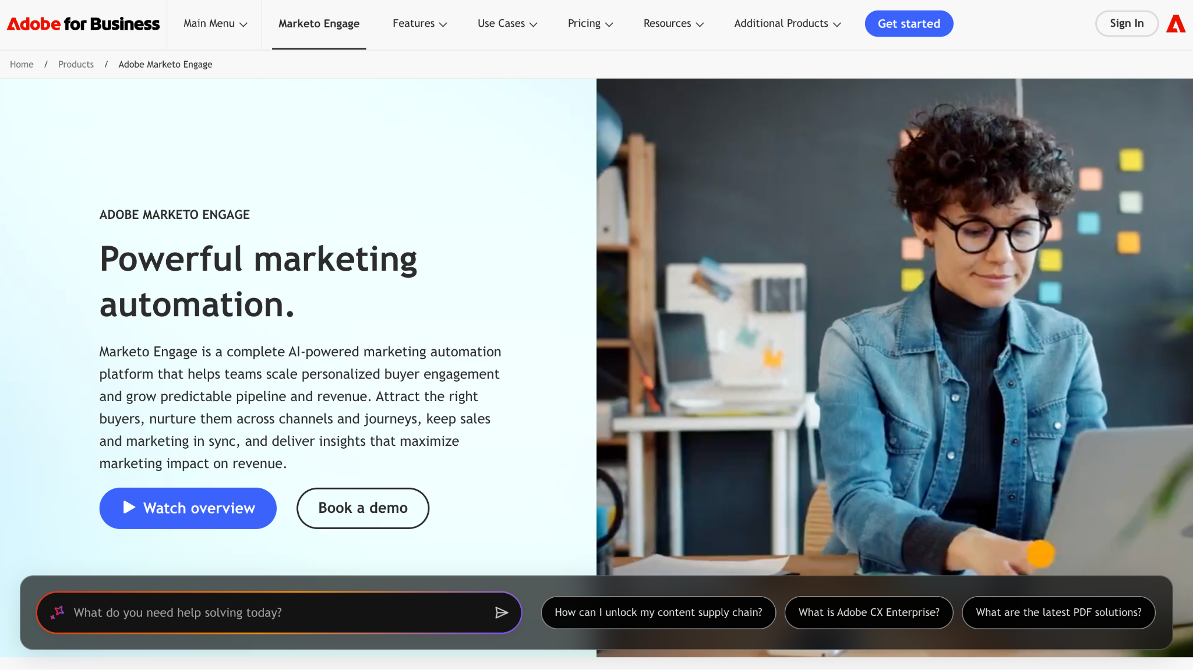
Task: Select 'How can I unlock my content supply chain?' suggestion
Action: [658, 612]
